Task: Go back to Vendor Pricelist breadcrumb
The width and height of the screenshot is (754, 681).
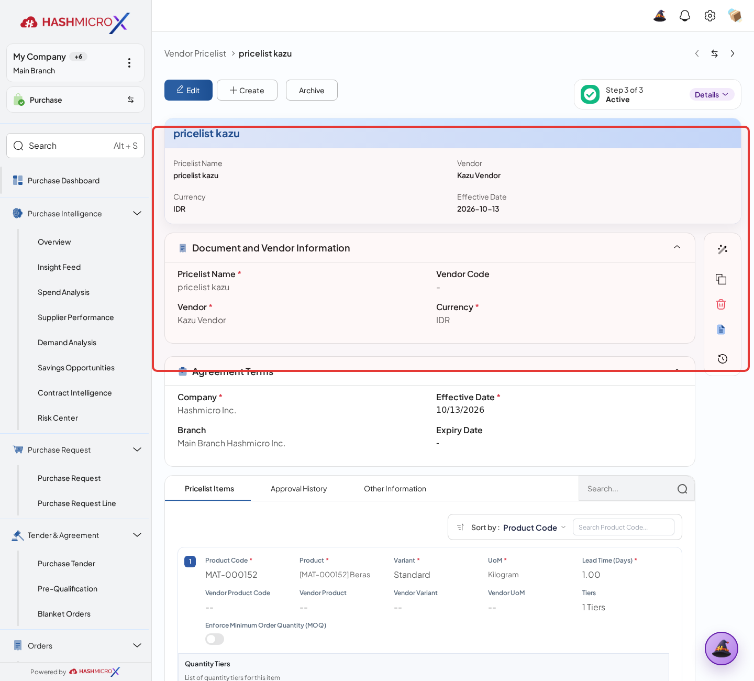Action: (195, 53)
